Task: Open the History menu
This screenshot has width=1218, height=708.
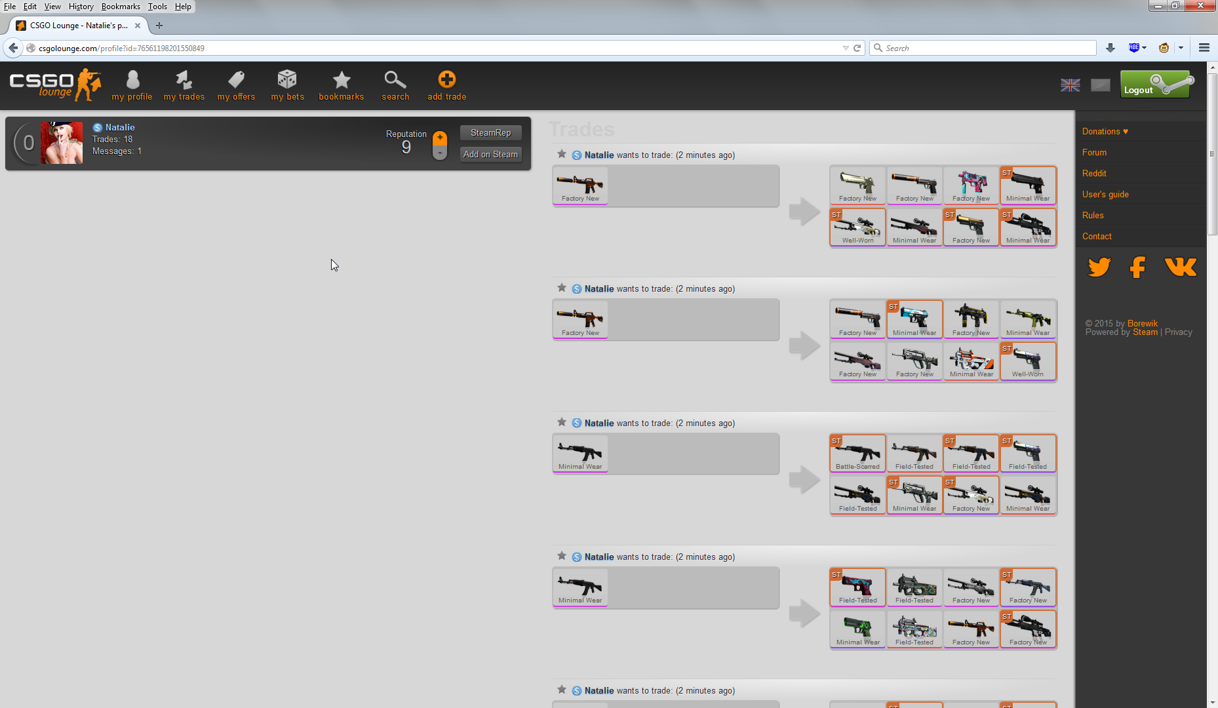Action: (x=81, y=7)
